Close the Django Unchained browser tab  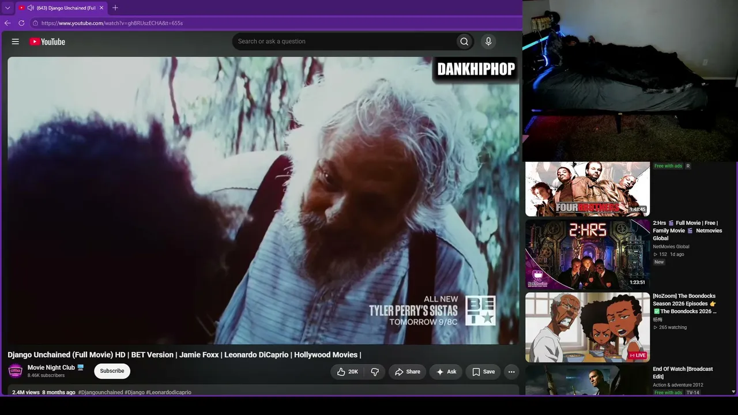point(101,8)
